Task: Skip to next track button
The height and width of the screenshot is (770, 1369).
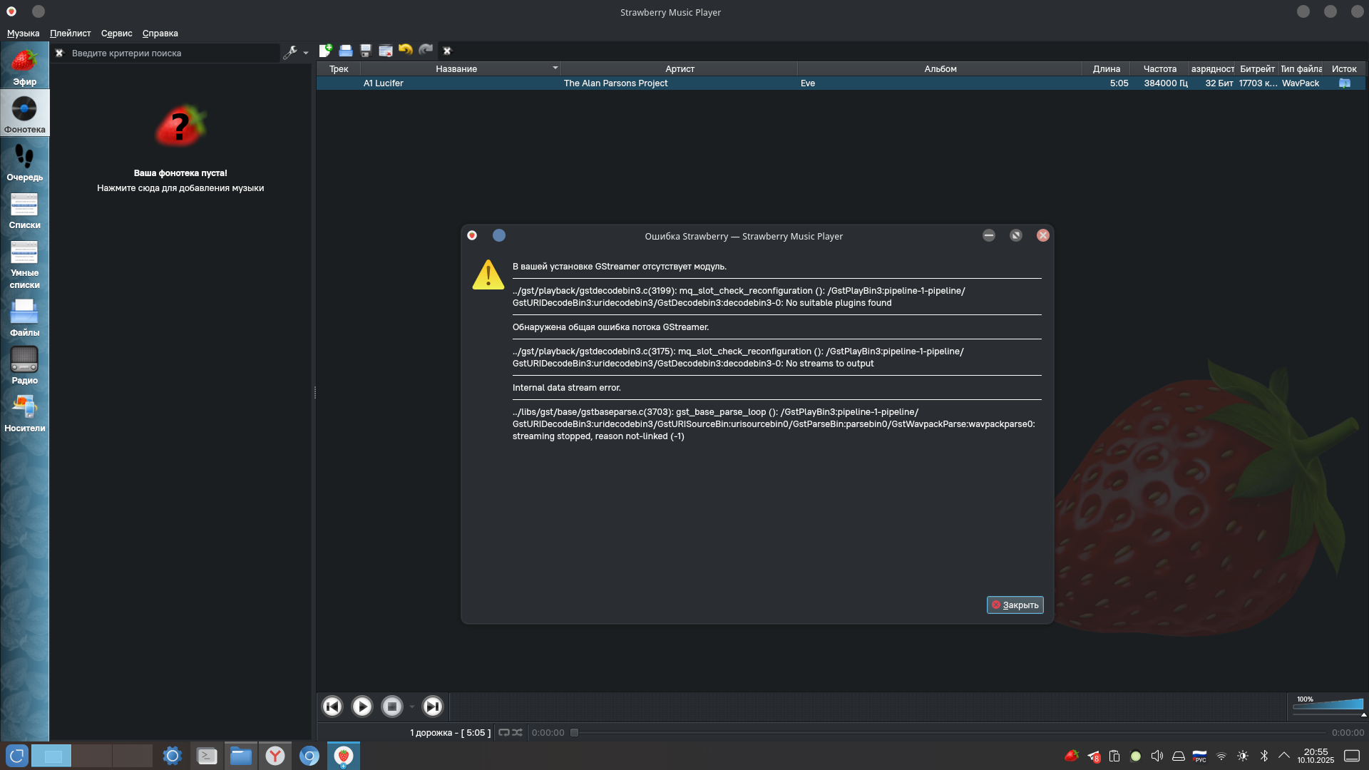Action: click(432, 706)
